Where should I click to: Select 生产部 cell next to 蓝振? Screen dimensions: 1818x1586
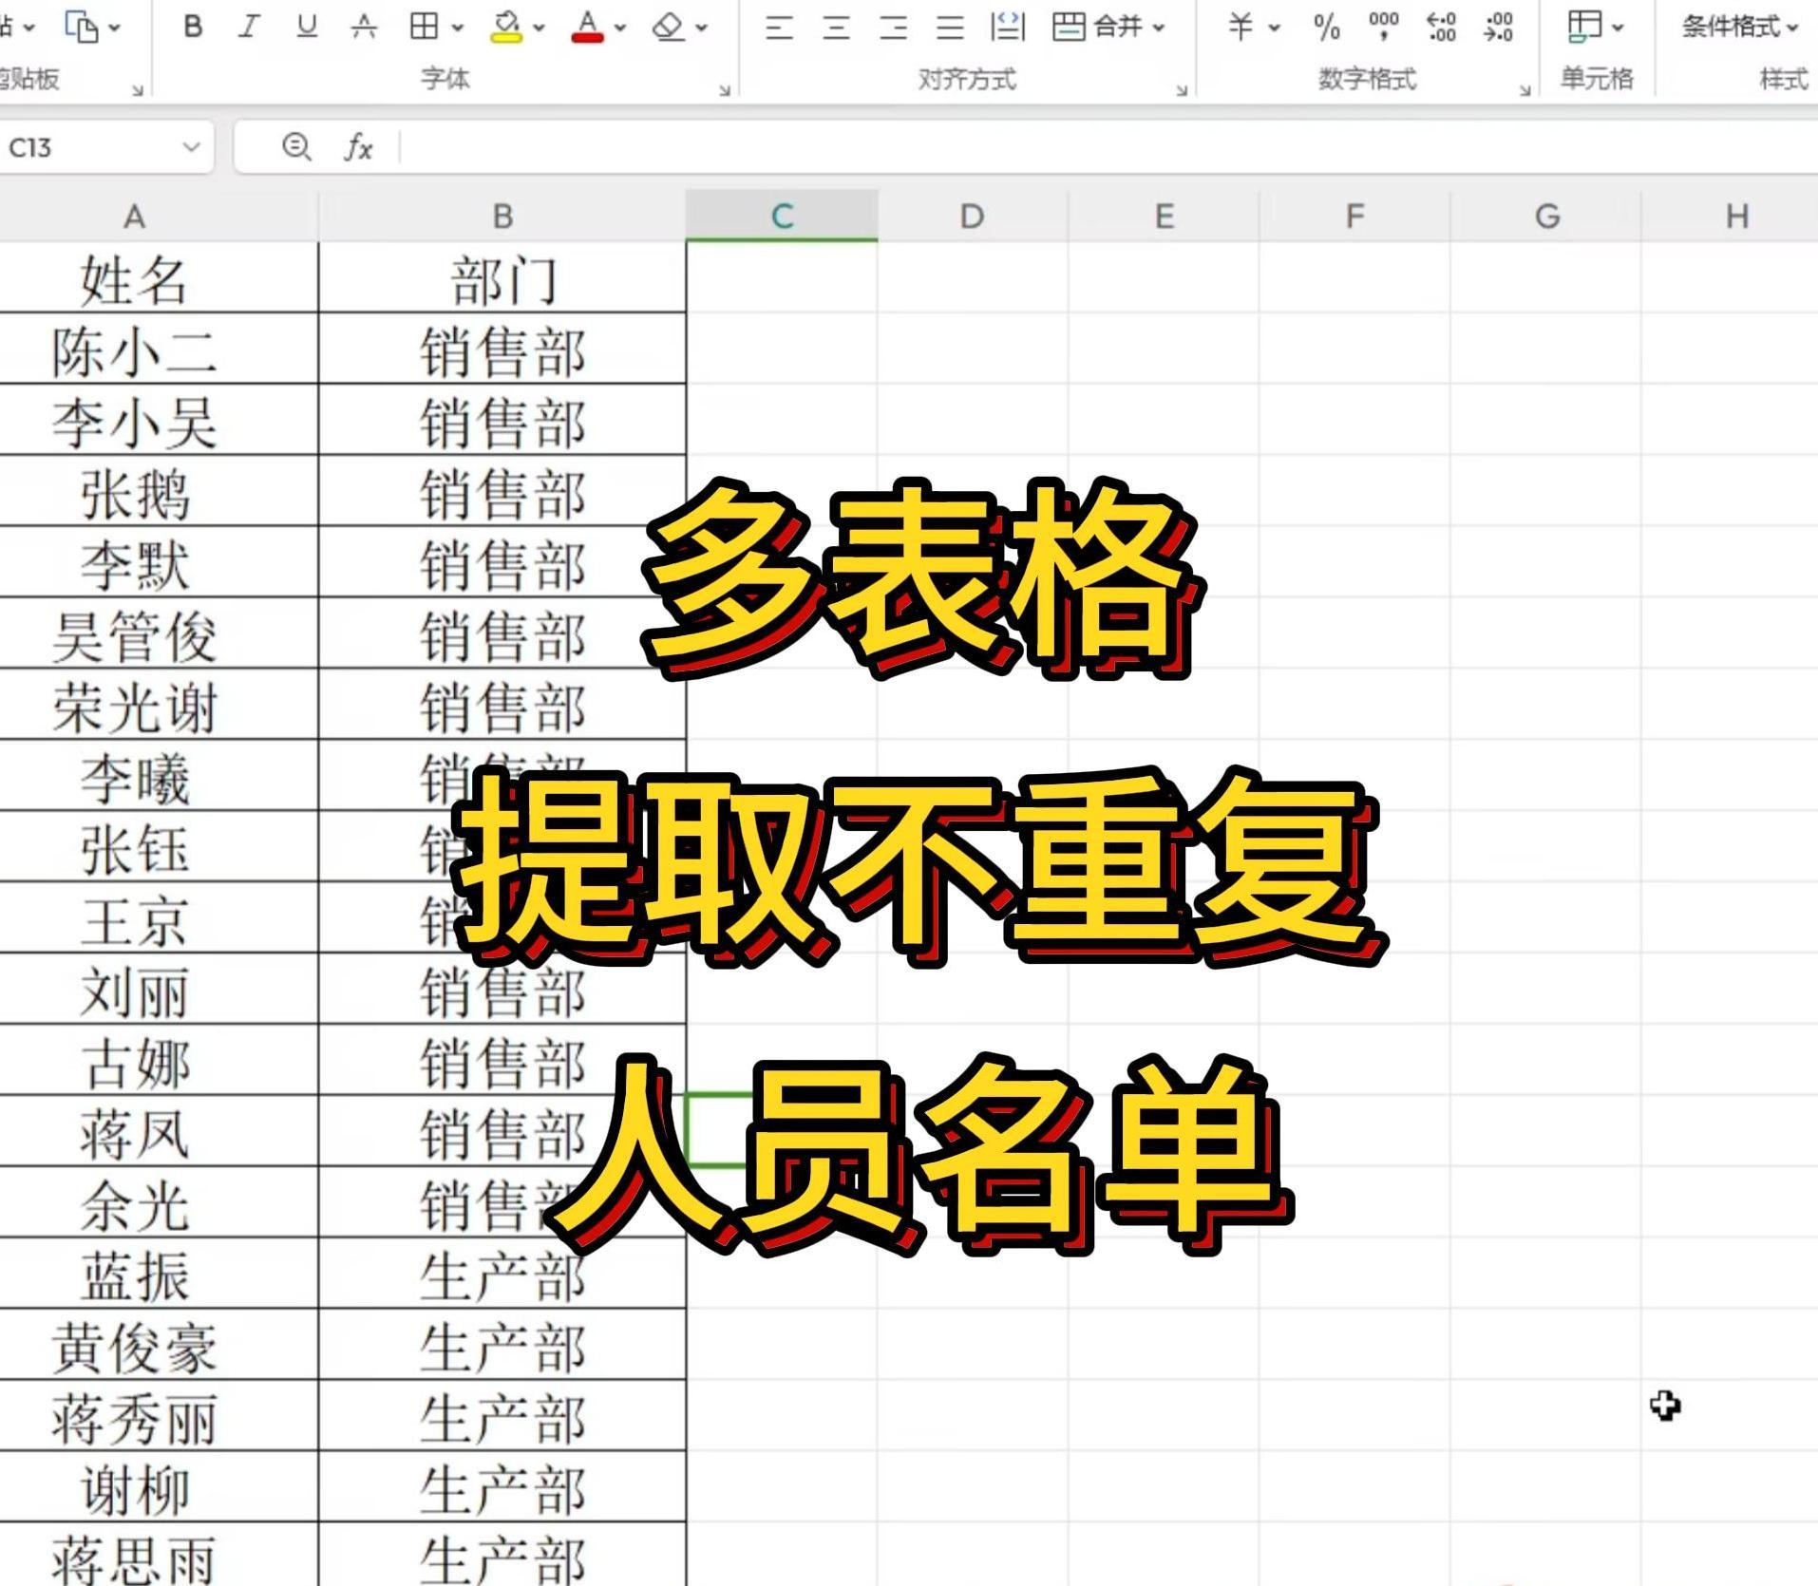pos(502,1274)
